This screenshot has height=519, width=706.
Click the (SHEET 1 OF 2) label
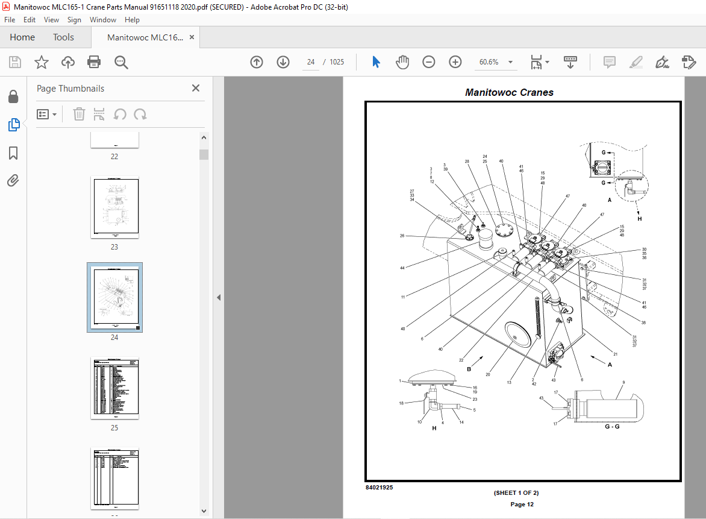tap(516, 493)
